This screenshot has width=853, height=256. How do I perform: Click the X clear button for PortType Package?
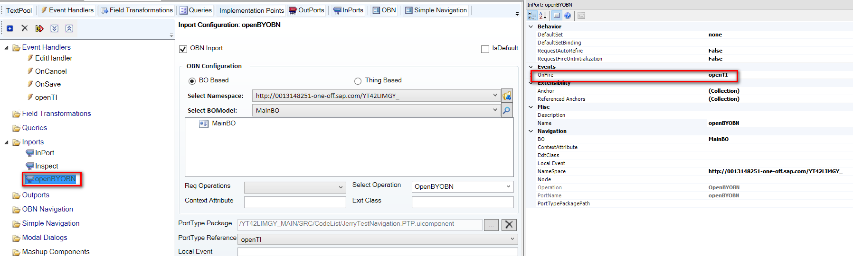(509, 225)
